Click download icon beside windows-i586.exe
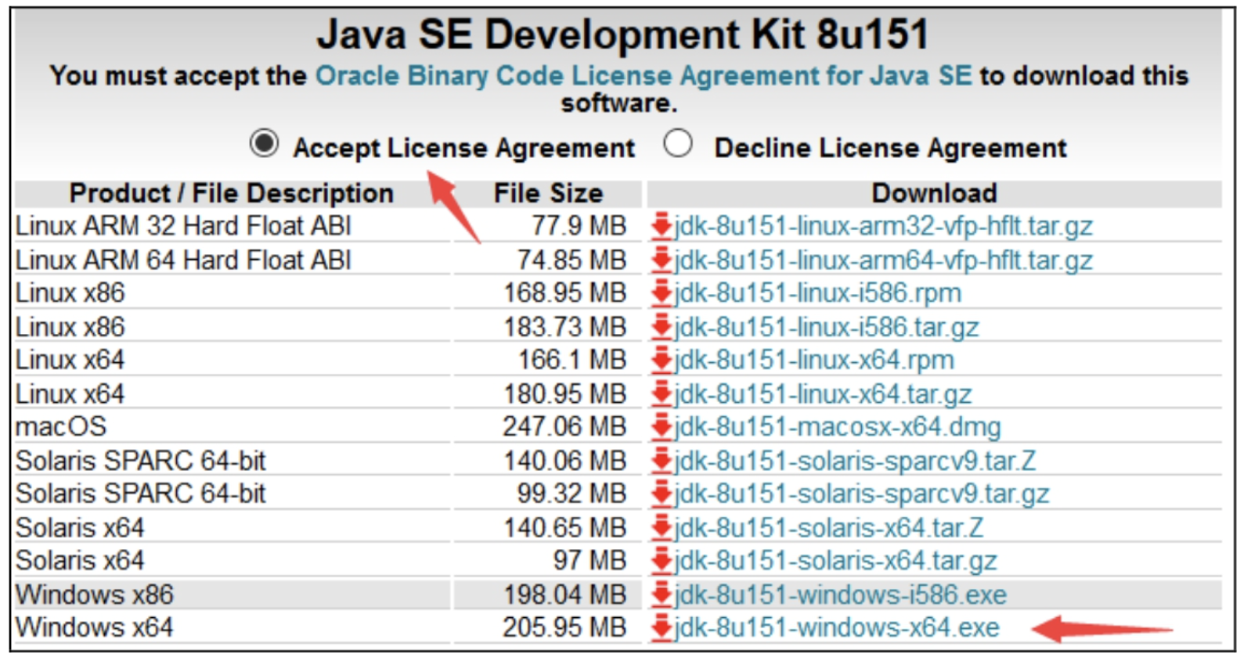This screenshot has height=657, width=1251. [x=662, y=595]
